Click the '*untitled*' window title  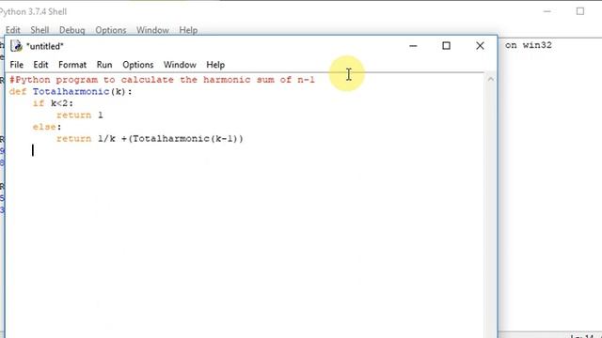(45, 46)
